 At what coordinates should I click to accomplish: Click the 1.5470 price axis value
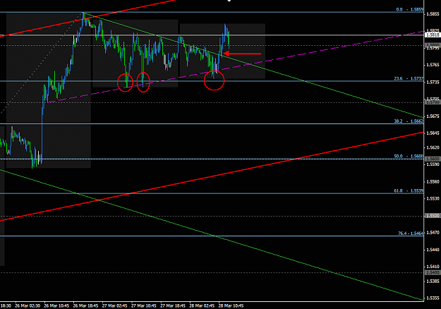point(433,233)
